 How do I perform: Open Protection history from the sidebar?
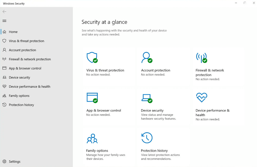coord(21,105)
